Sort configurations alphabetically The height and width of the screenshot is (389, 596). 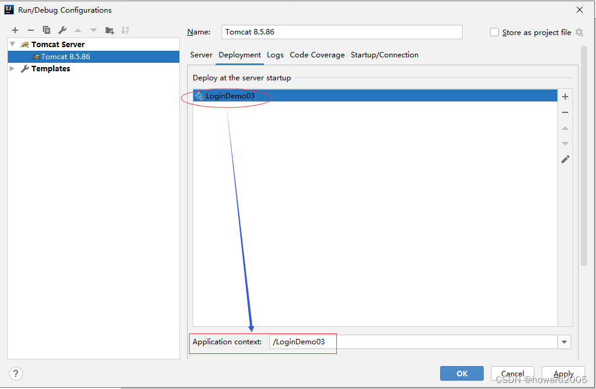125,30
